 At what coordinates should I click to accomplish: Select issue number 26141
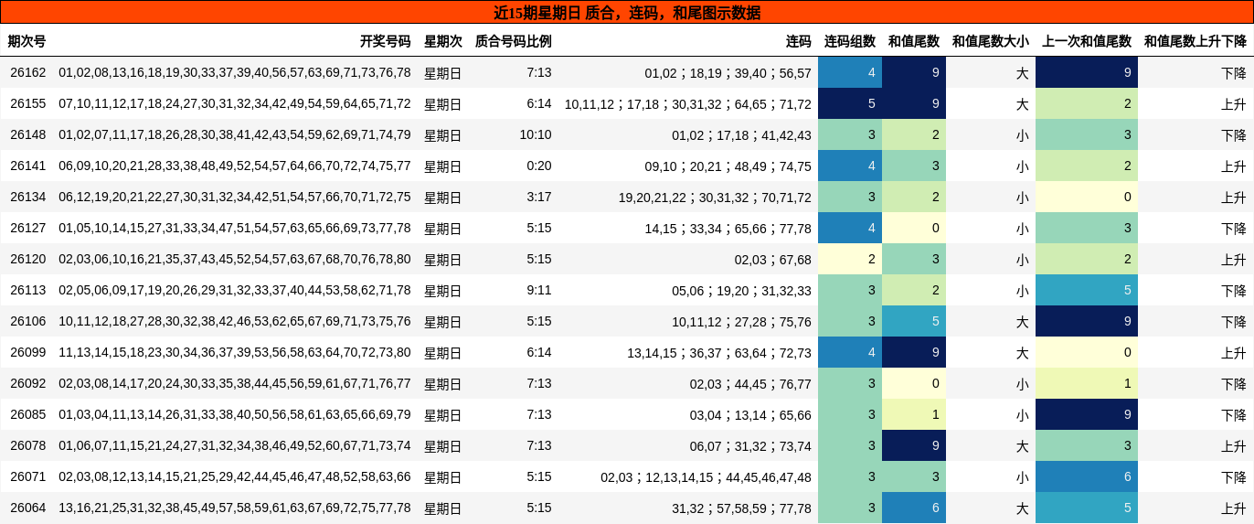click(x=27, y=166)
